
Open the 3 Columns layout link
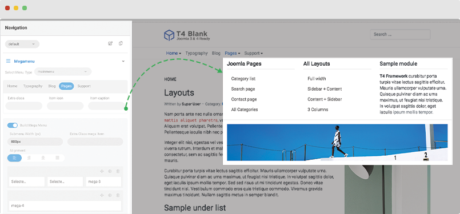[318, 110]
